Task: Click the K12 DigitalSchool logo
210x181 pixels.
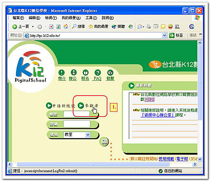Action: pyautogui.click(x=31, y=67)
